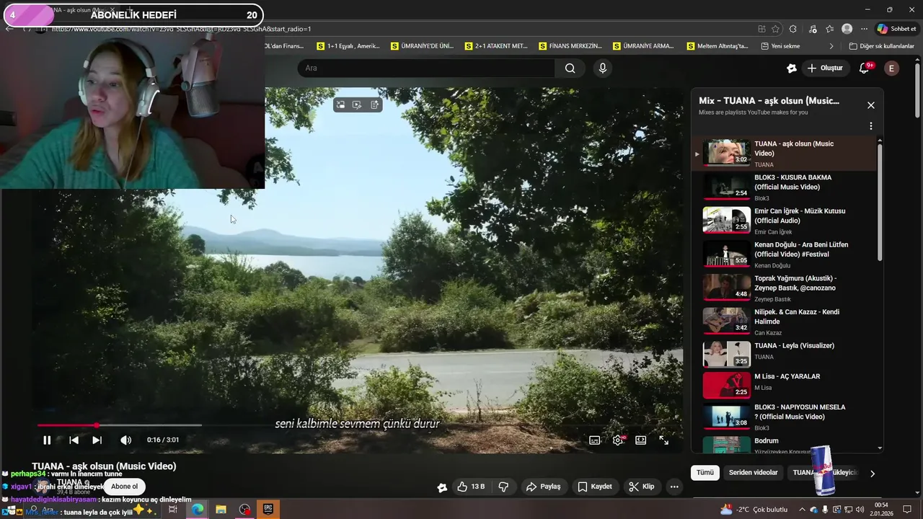Open Meltem Altıntaş'ta... bookmark
The height and width of the screenshot is (519, 923).
coord(717,46)
